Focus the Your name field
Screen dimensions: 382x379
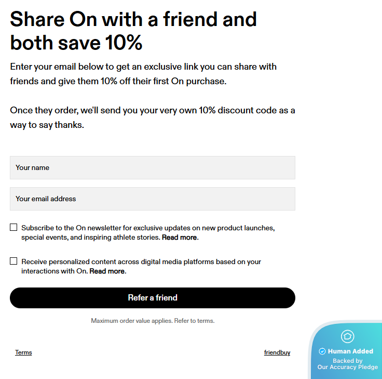click(153, 167)
